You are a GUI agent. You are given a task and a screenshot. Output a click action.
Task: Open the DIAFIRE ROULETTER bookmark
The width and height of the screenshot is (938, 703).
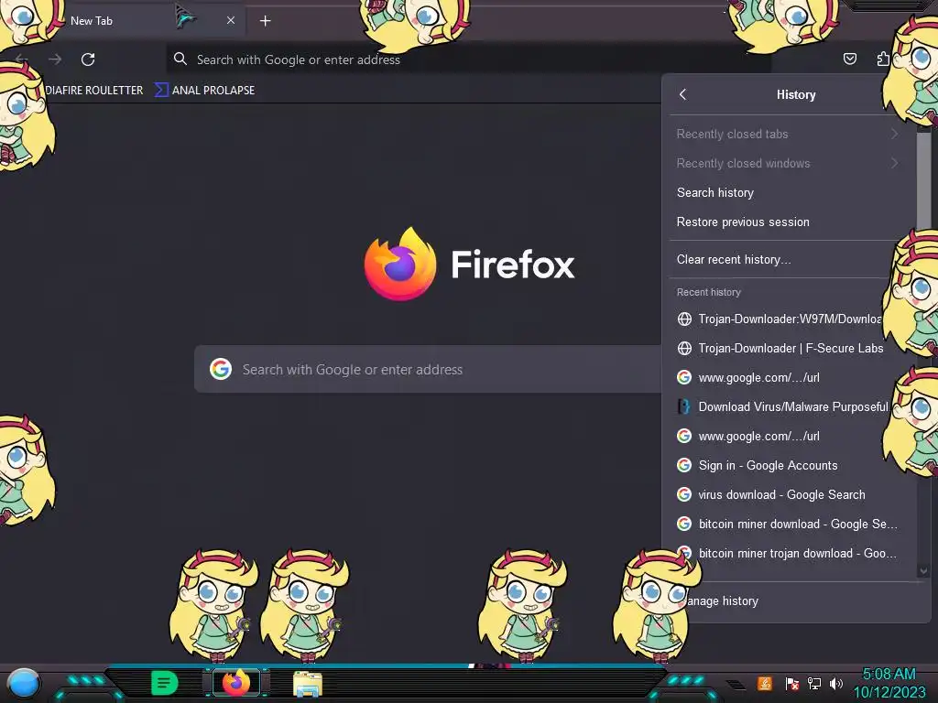[94, 91]
